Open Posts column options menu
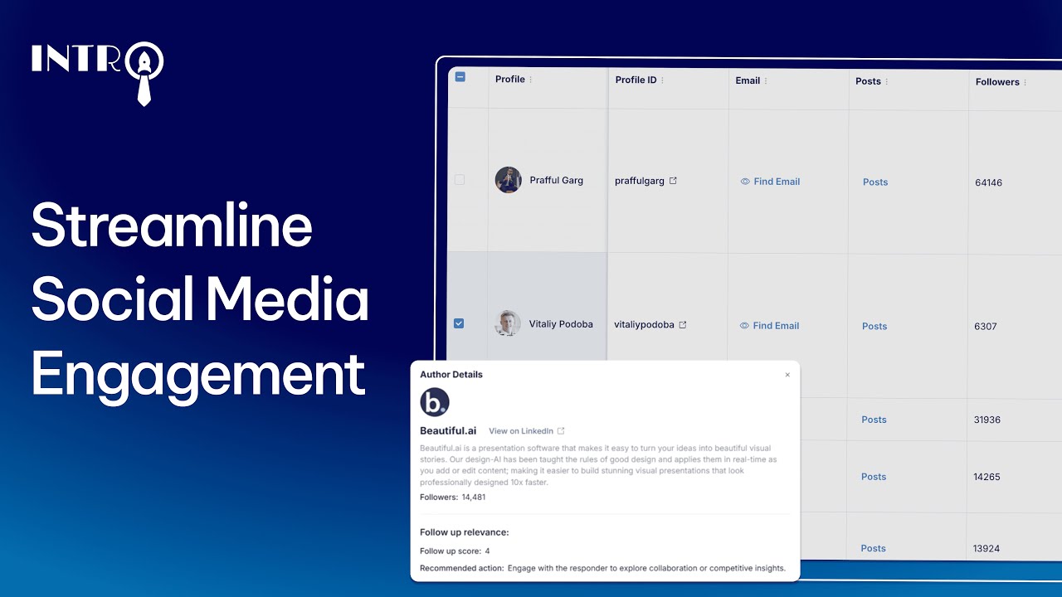The image size is (1062, 597). pos(887,82)
